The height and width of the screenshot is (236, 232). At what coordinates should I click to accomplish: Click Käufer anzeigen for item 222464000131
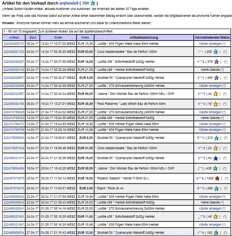click(x=210, y=44)
